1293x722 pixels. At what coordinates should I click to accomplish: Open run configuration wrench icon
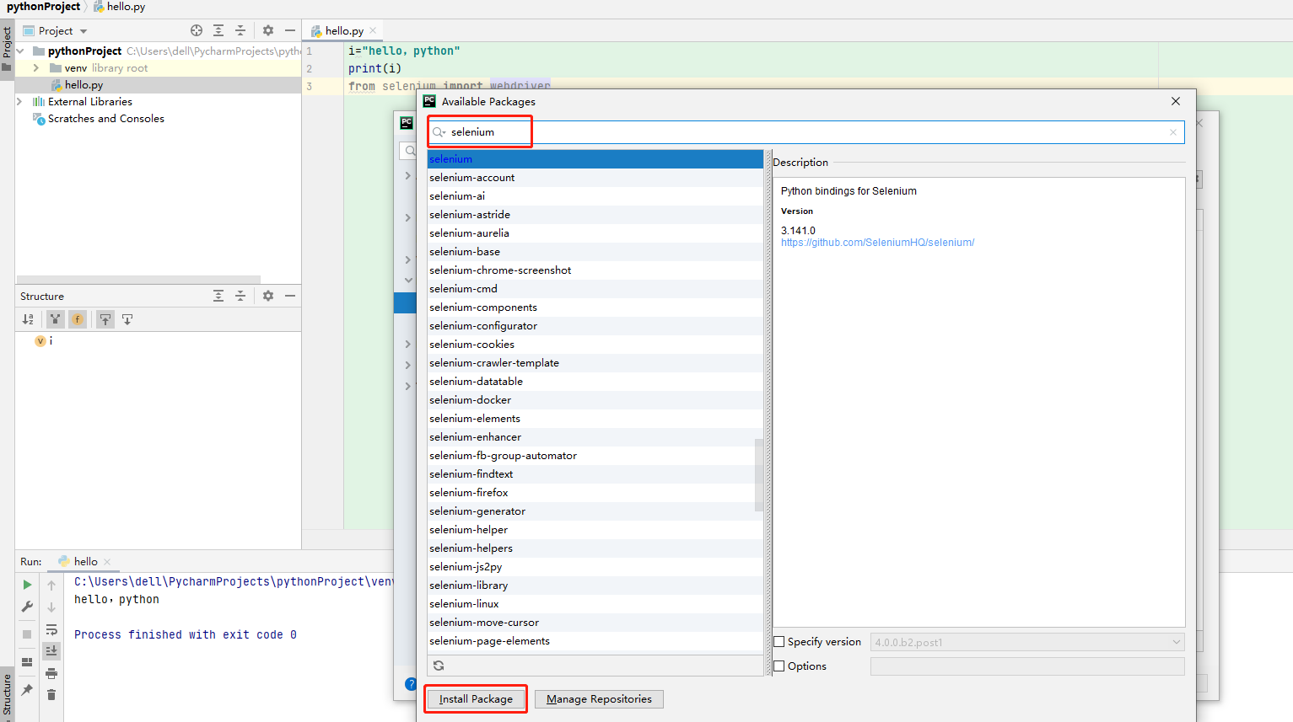coord(27,607)
